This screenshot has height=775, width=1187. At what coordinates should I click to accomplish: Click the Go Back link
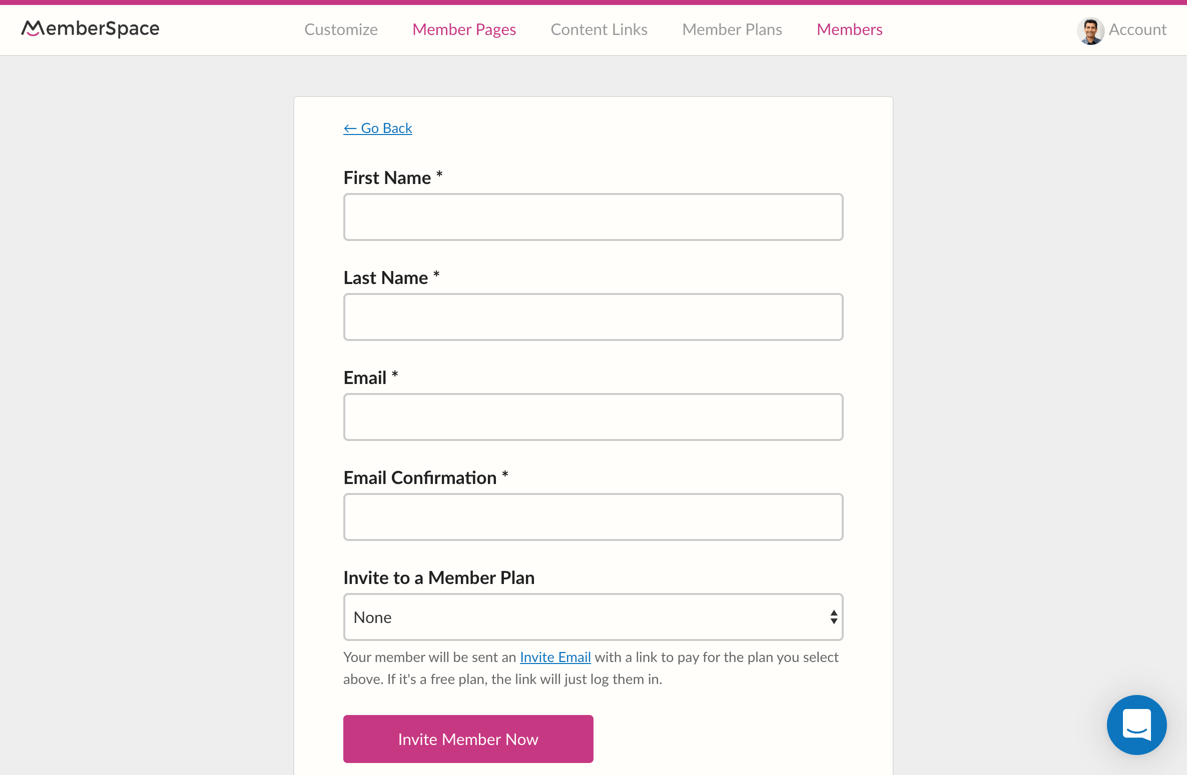[x=377, y=128]
